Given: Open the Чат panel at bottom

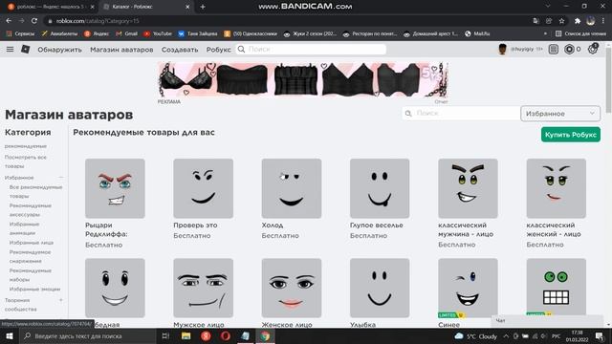Looking at the screenshot, I should coord(546,321).
